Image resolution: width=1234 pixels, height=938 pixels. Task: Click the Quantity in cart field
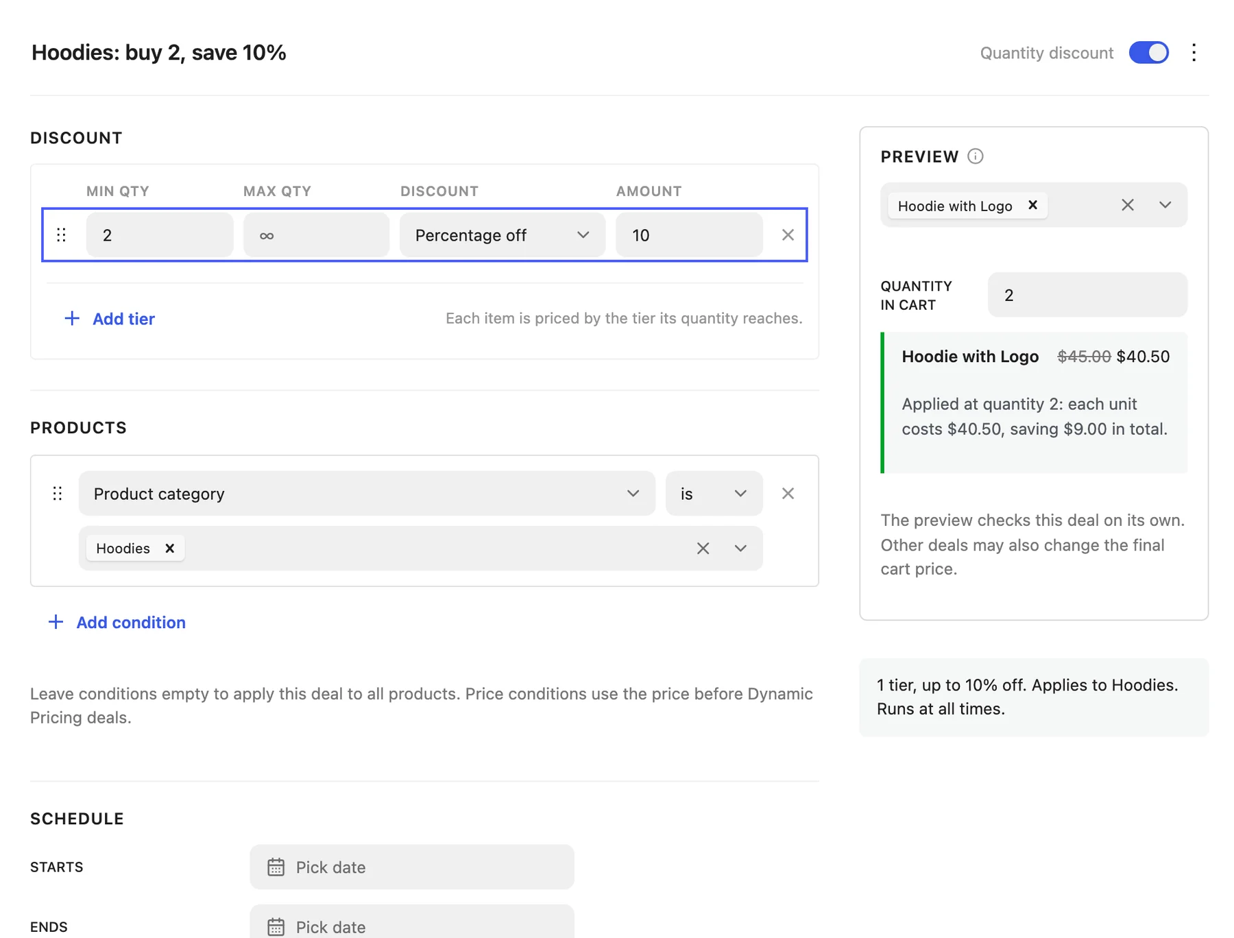click(x=1087, y=295)
